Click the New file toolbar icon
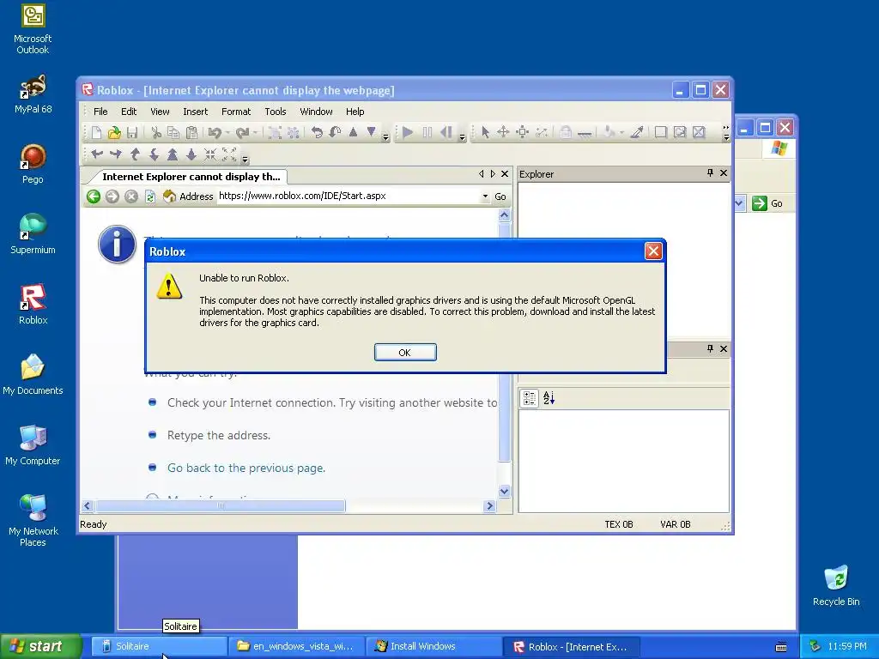The width and height of the screenshot is (879, 659). [96, 132]
